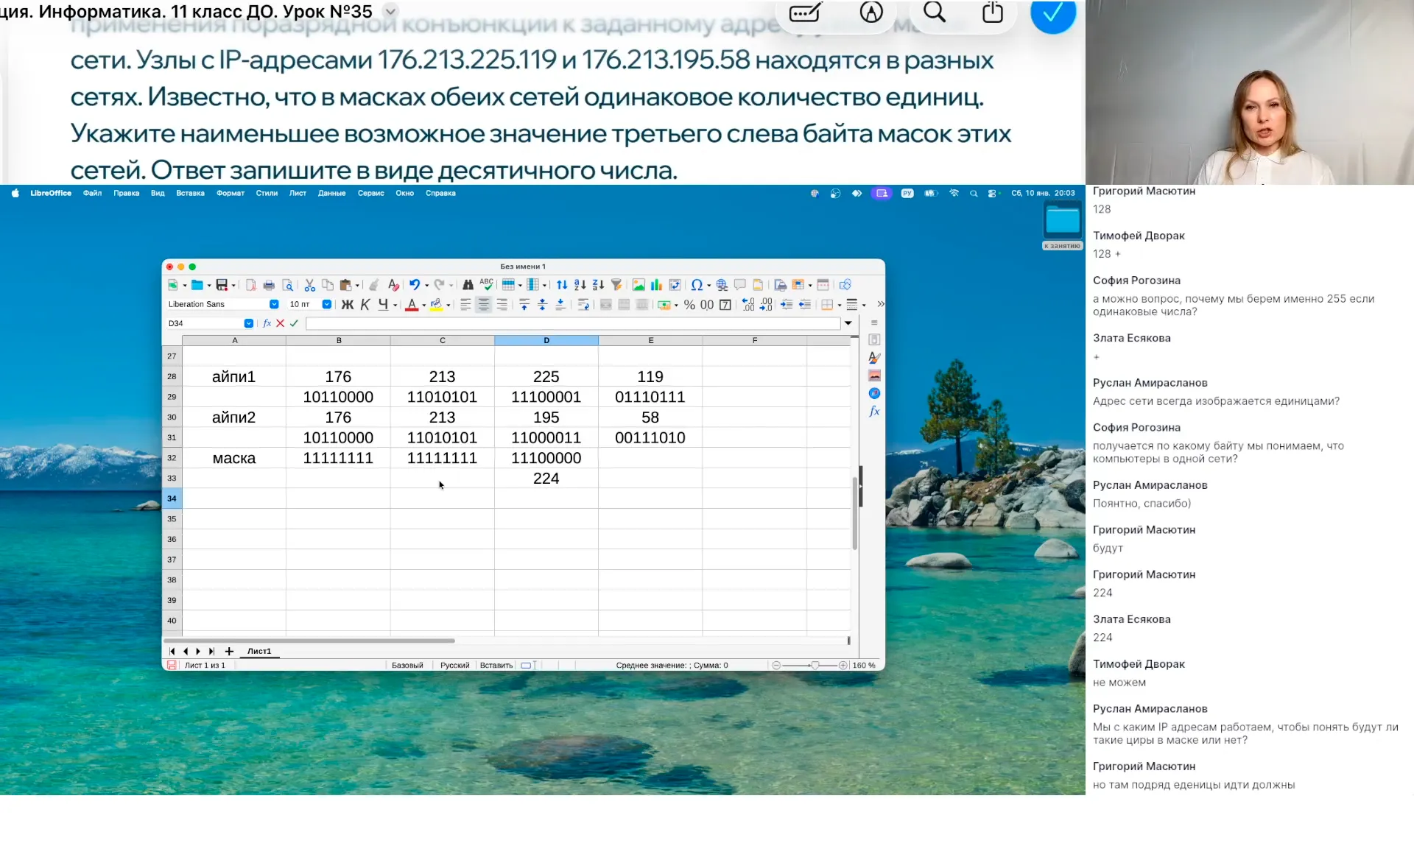Open the Liberation Sans font name dropdown
This screenshot has width=1414, height=846.
[x=274, y=304]
